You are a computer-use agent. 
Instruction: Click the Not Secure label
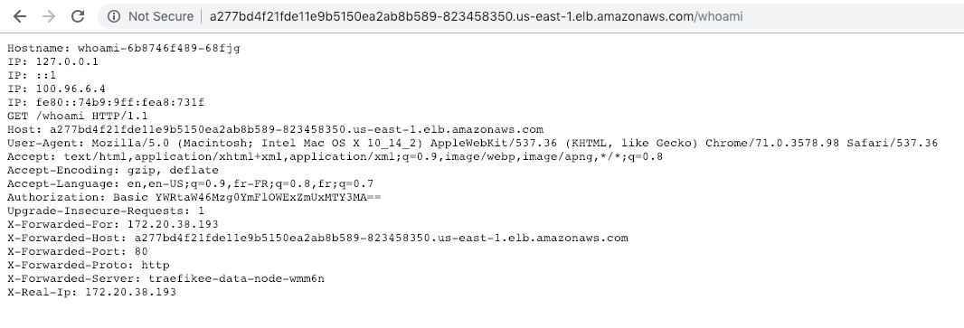(x=160, y=16)
